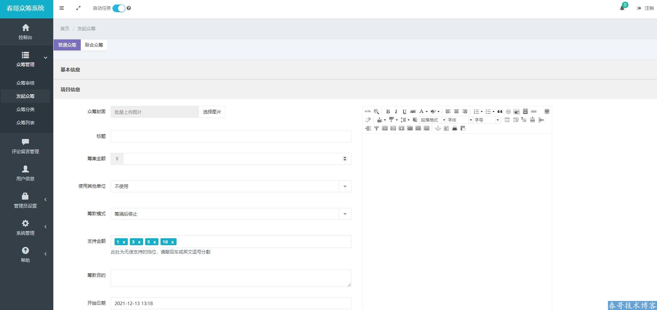
Task: Click into the 标题 input field
Action: pyautogui.click(x=231, y=137)
